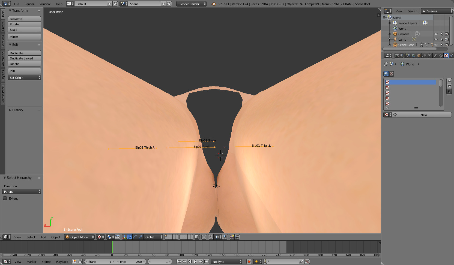This screenshot has height=265, width=454.
Task: Open the World properties tab globe icon
Action: pos(413,56)
